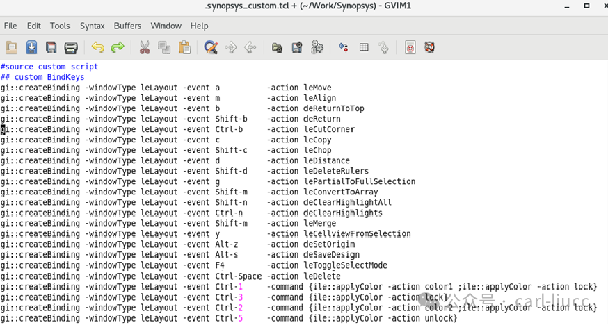Click the 'deClearHighlights' action text
Image resolution: width=608 pixels, height=325 pixels.
pyautogui.click(x=343, y=212)
